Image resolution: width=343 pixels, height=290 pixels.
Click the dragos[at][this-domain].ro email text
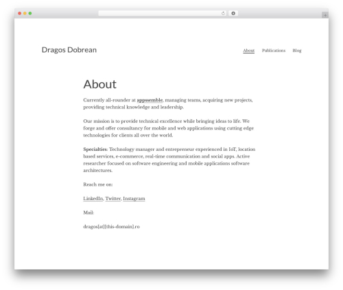[x=111, y=227]
